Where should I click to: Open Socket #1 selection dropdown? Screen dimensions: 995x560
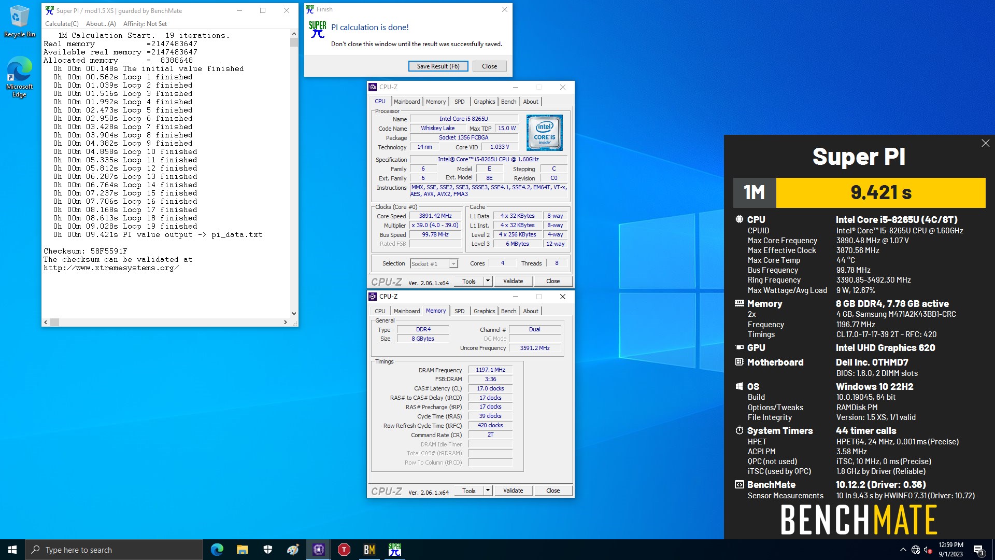pyautogui.click(x=434, y=264)
